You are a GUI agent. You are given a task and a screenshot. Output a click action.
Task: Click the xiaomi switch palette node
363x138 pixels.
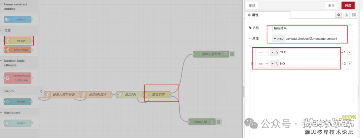click(x=18, y=102)
